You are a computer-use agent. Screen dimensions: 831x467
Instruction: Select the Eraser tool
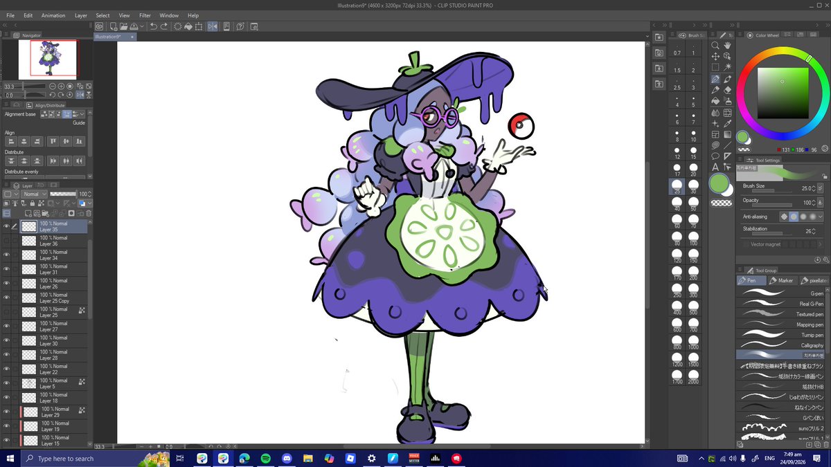click(728, 89)
